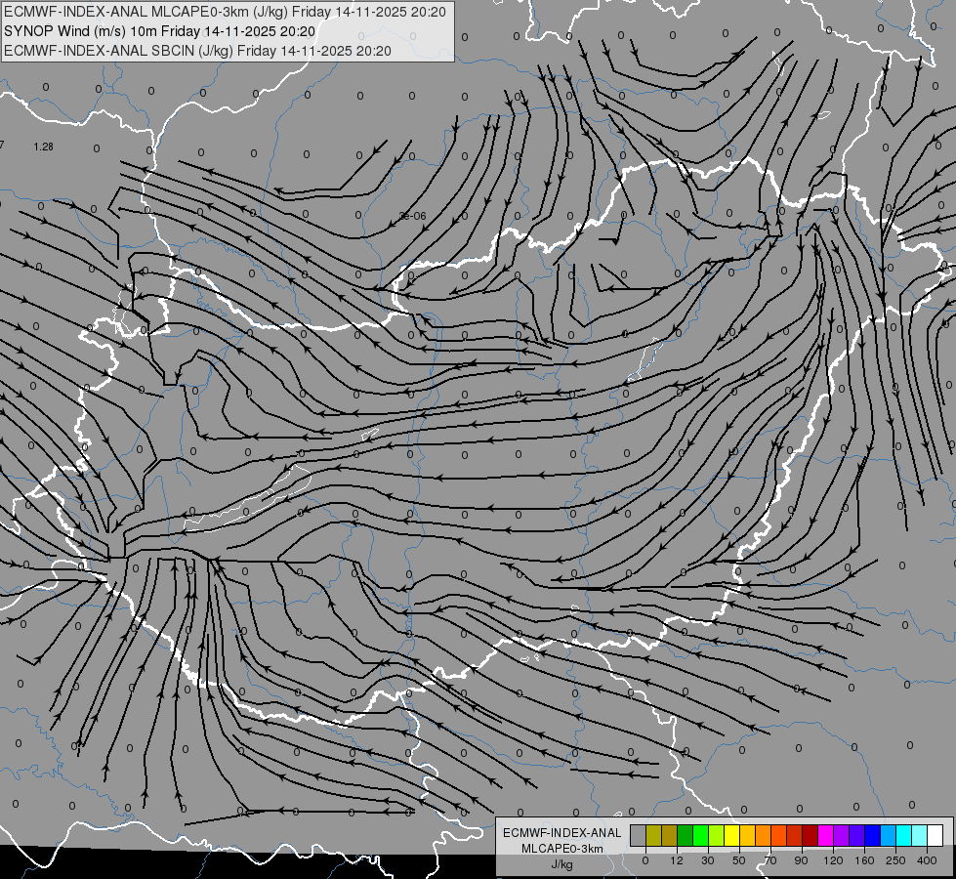Click the purple swatch next to magenta
The width and height of the screenshot is (956, 879).
[x=842, y=836]
